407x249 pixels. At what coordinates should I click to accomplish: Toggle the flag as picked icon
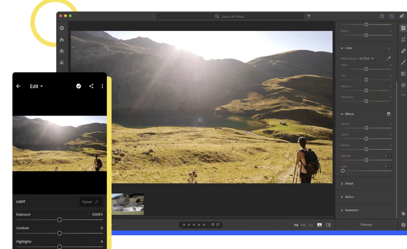click(213, 225)
